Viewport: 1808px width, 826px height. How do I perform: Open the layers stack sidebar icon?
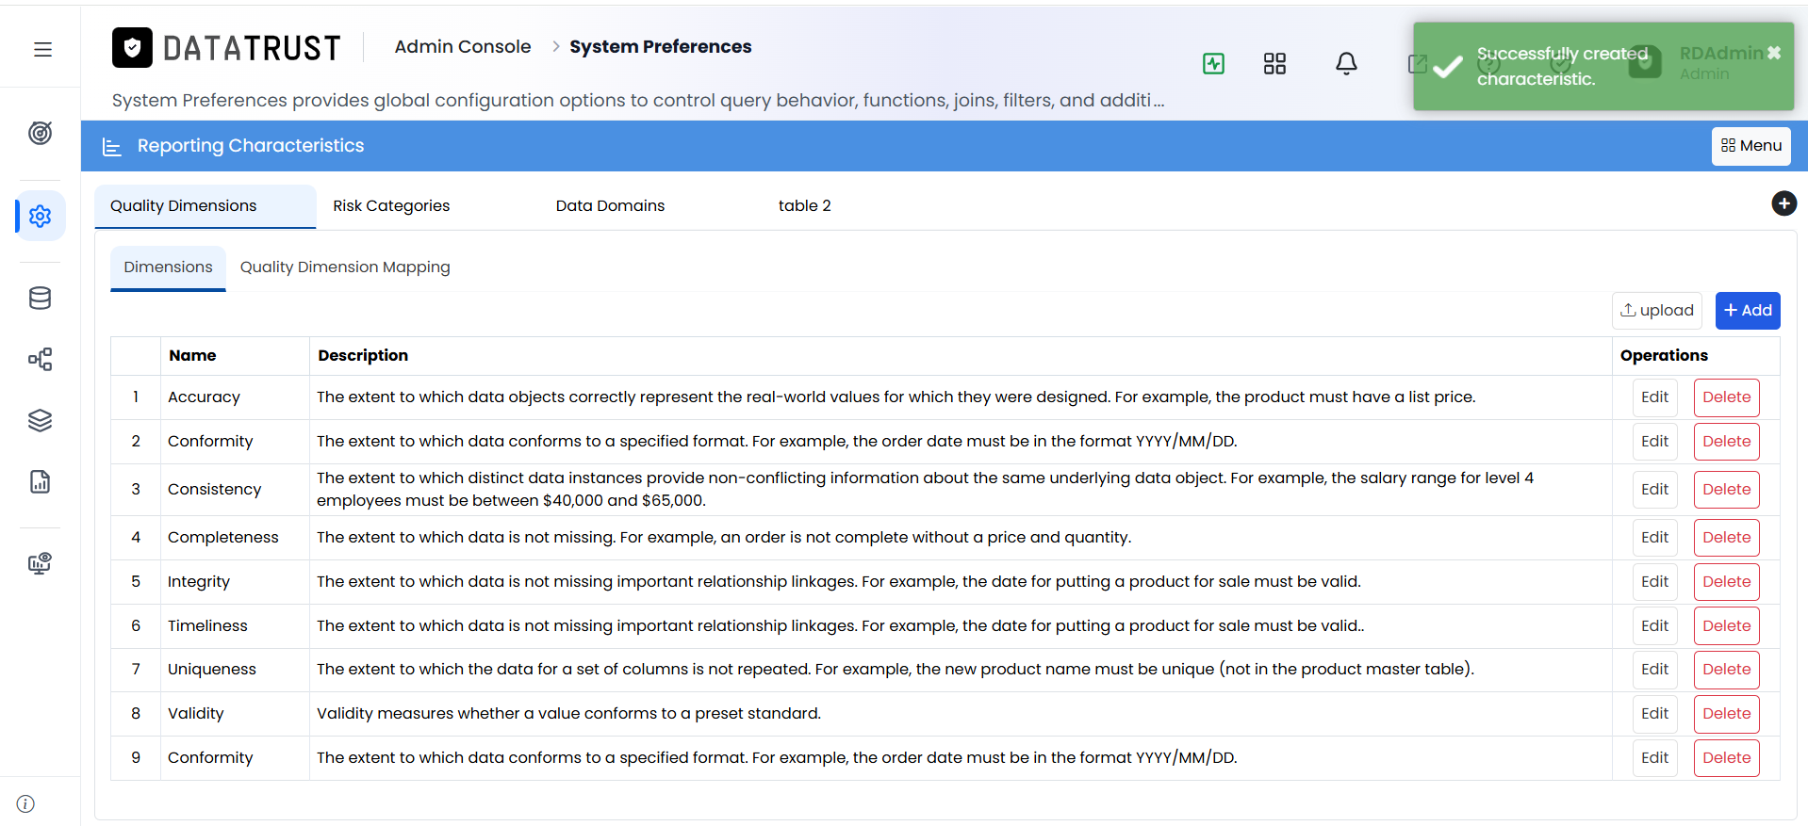point(40,420)
